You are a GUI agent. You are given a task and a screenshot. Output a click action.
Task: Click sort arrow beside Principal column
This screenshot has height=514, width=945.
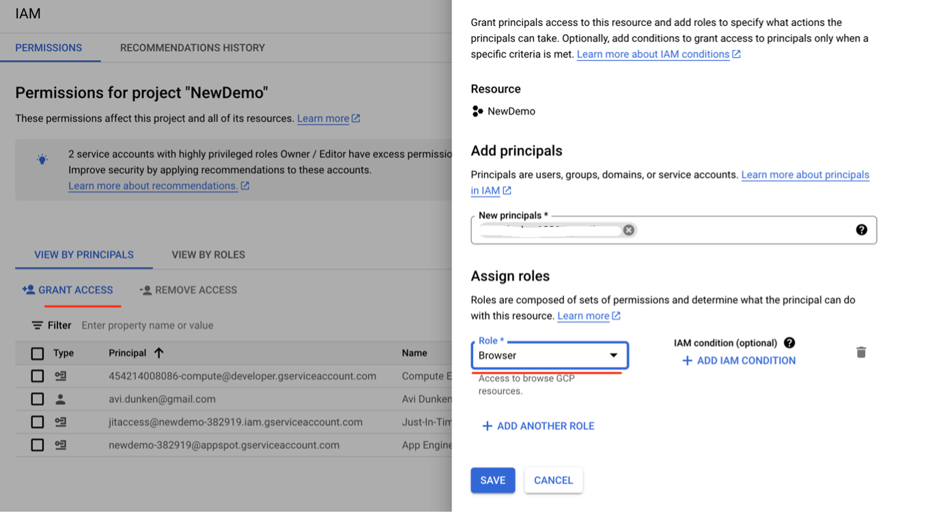click(158, 353)
